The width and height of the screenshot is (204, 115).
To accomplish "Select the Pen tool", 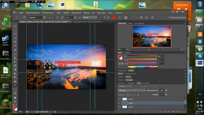I will tap(15, 81).
